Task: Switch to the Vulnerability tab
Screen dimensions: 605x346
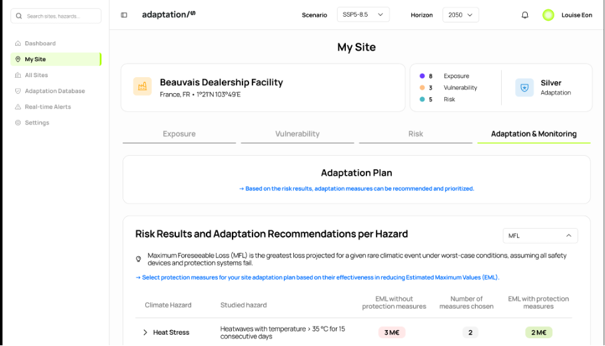Action: click(x=297, y=134)
